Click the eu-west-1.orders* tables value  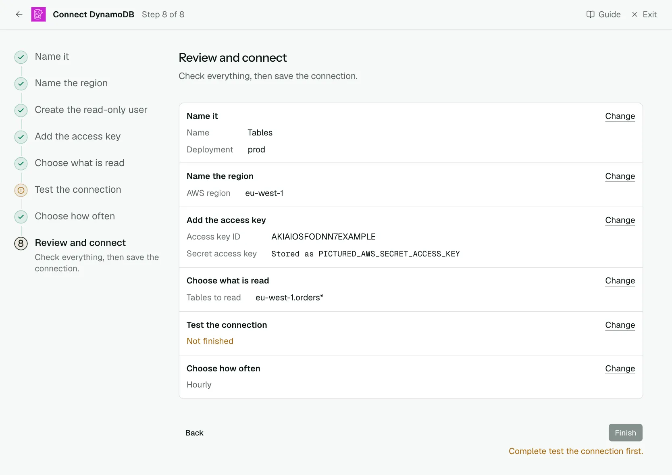289,298
